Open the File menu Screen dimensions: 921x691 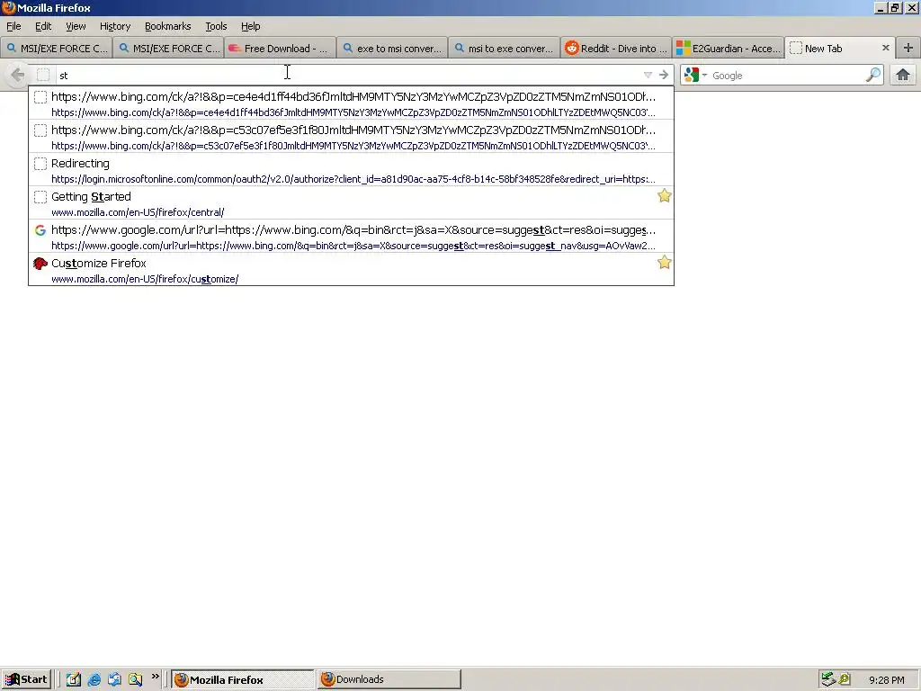coord(13,26)
